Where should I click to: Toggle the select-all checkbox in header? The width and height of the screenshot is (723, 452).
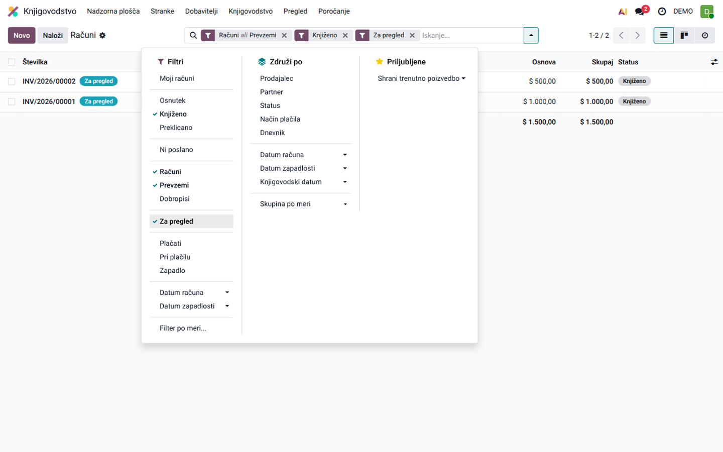(12, 62)
